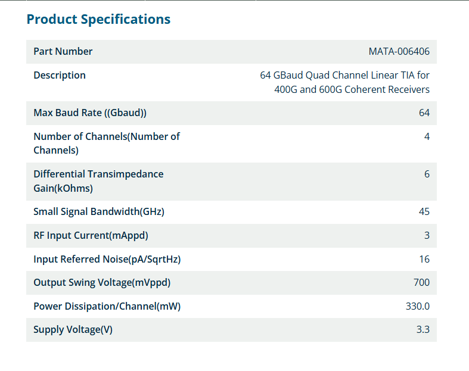Select the noise value 16
Viewport: 469px width, 371px height.
(424, 259)
